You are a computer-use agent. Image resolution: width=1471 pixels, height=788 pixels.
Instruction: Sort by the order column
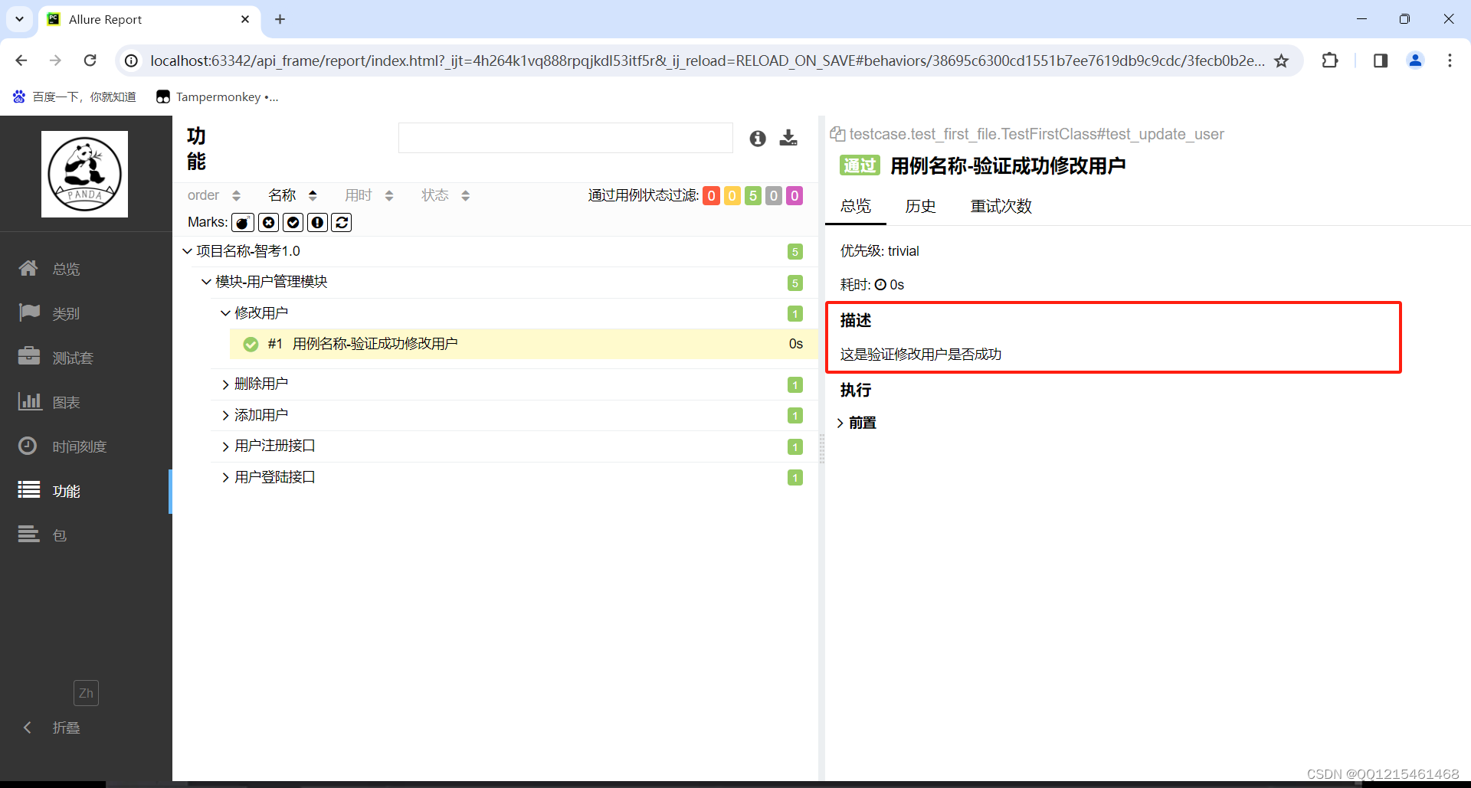214,195
